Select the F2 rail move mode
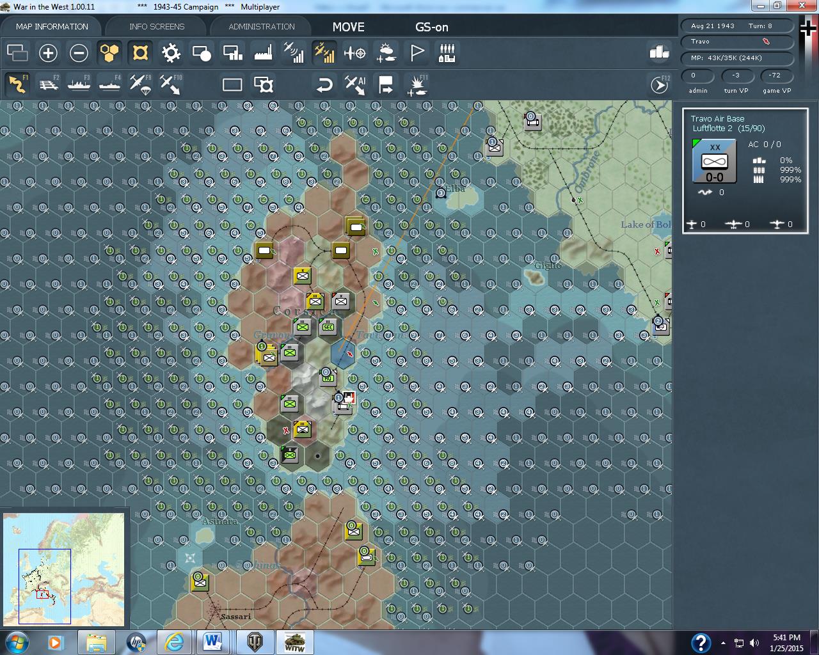 tap(48, 84)
